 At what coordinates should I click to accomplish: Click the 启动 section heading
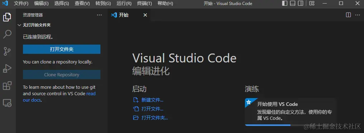coord(139,89)
